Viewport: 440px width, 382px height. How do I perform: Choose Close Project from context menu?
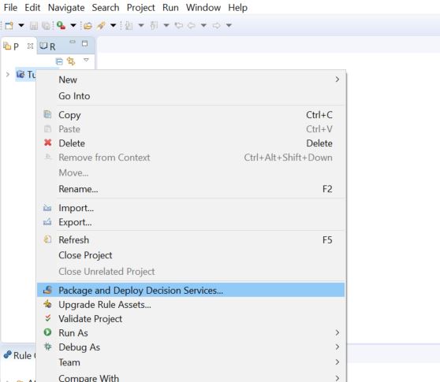click(x=191, y=255)
